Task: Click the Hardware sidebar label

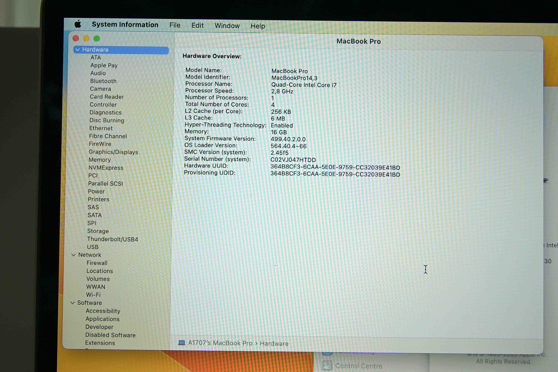Action: pyautogui.click(x=95, y=50)
